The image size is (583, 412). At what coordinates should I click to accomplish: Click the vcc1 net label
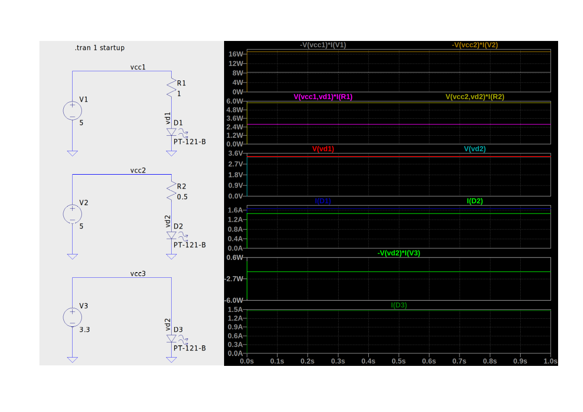click(x=138, y=67)
